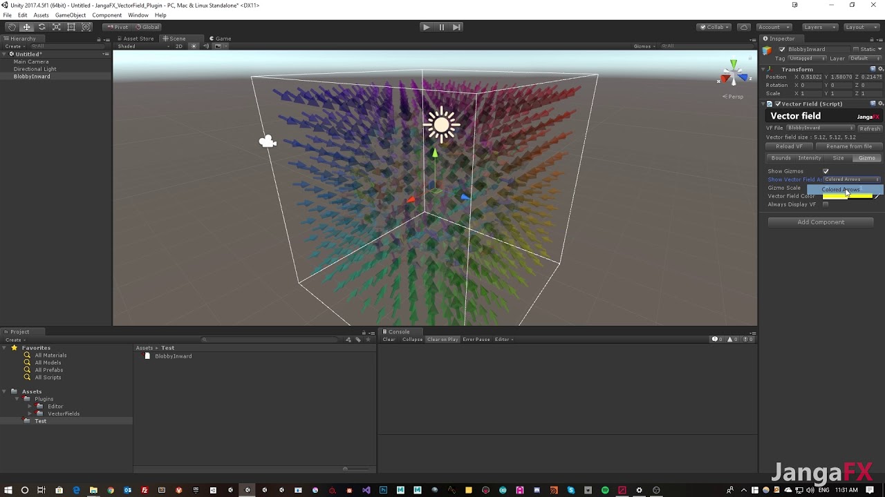The width and height of the screenshot is (885, 497).
Task: Open cloud services panel icon
Action: 744,27
